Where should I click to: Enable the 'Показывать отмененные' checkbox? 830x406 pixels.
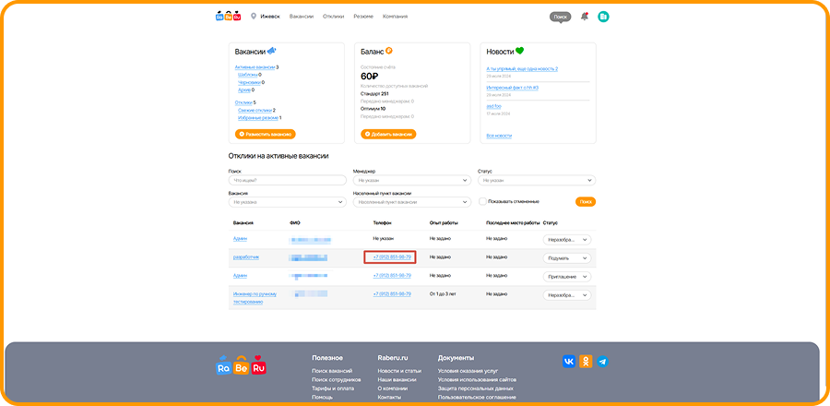(482, 201)
